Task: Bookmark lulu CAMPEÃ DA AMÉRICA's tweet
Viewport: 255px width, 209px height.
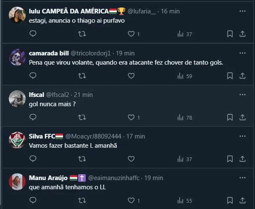Action: pos(230,34)
